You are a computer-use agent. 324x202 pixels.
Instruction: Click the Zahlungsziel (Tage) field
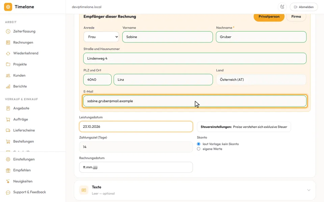(136, 147)
